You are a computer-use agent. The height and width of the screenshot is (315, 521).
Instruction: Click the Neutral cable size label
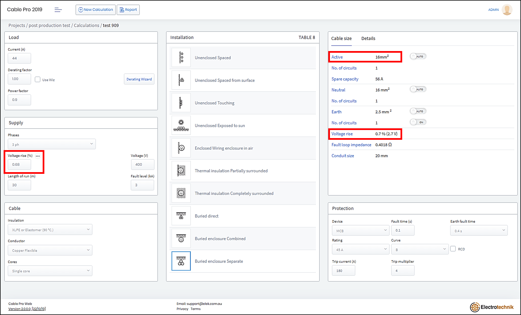(x=338, y=90)
